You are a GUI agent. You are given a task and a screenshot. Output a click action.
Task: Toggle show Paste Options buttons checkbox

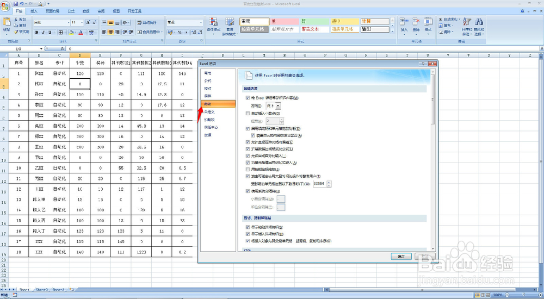coord(248,227)
